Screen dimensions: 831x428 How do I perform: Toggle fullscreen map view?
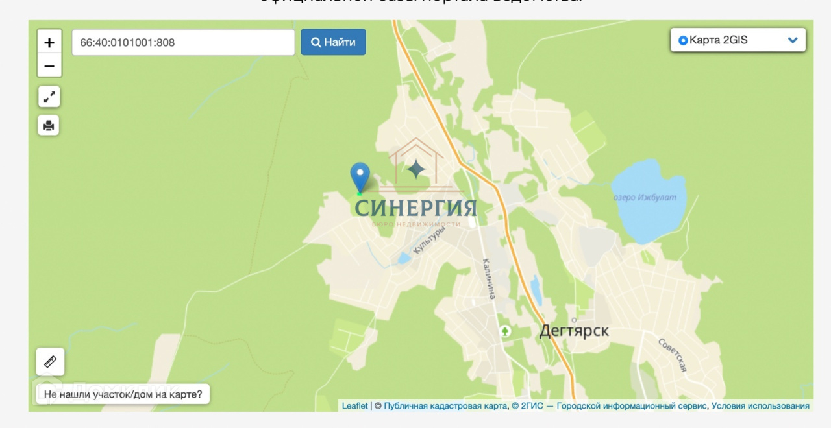[x=49, y=97]
